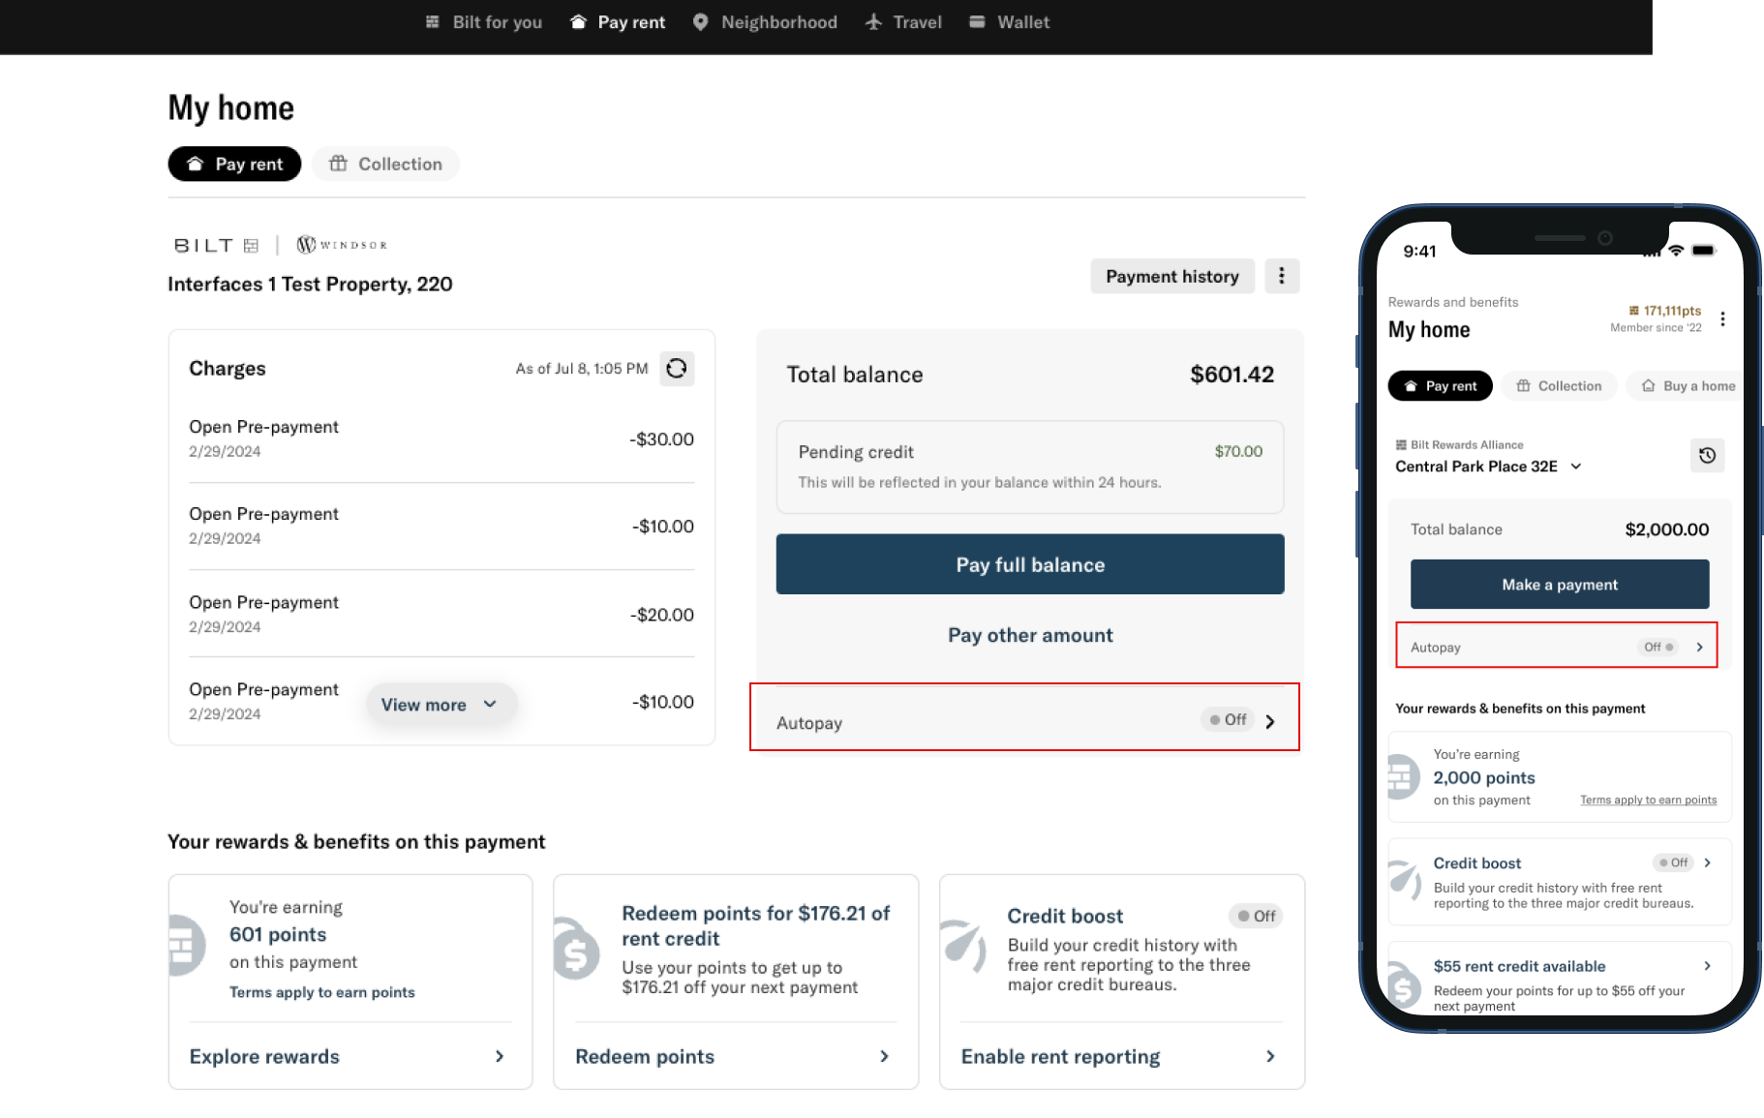Switch to the Collection tab

click(385, 164)
